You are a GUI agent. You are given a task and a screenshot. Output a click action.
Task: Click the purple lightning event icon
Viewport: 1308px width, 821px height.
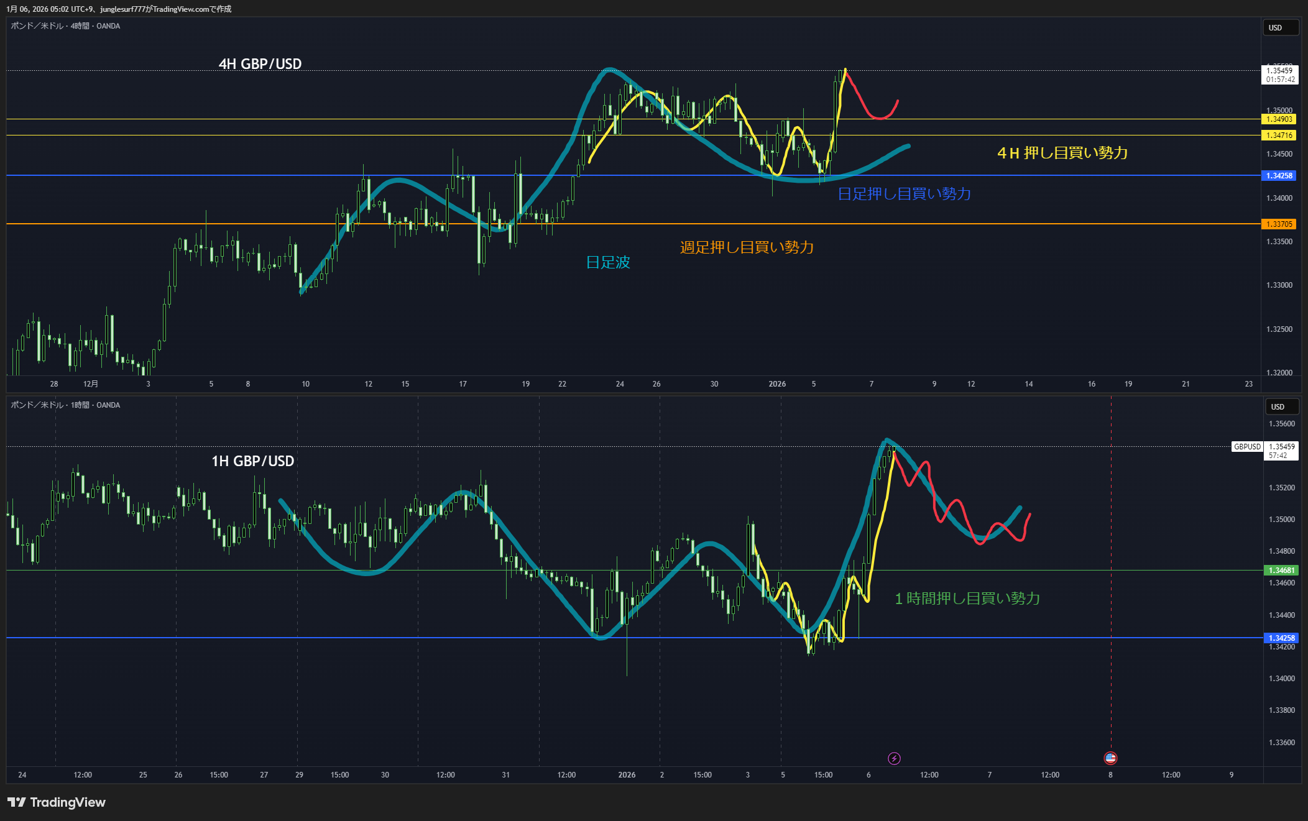click(x=894, y=758)
